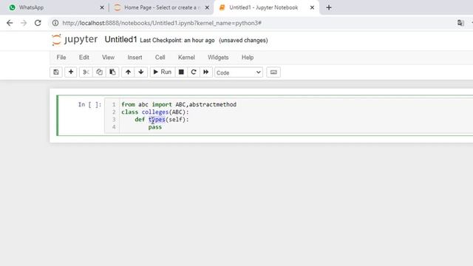Interrupt the kernel with the stop icon

pos(181,72)
